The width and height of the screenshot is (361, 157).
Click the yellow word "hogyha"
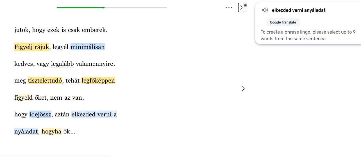click(51, 131)
